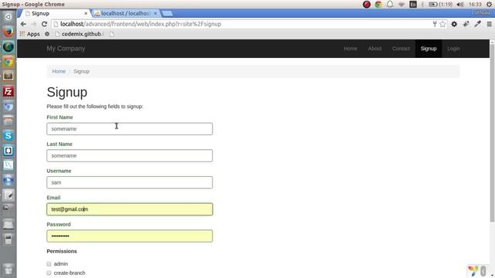Check the admin permission checkbox
The height and width of the screenshot is (278, 495).
(x=49, y=264)
